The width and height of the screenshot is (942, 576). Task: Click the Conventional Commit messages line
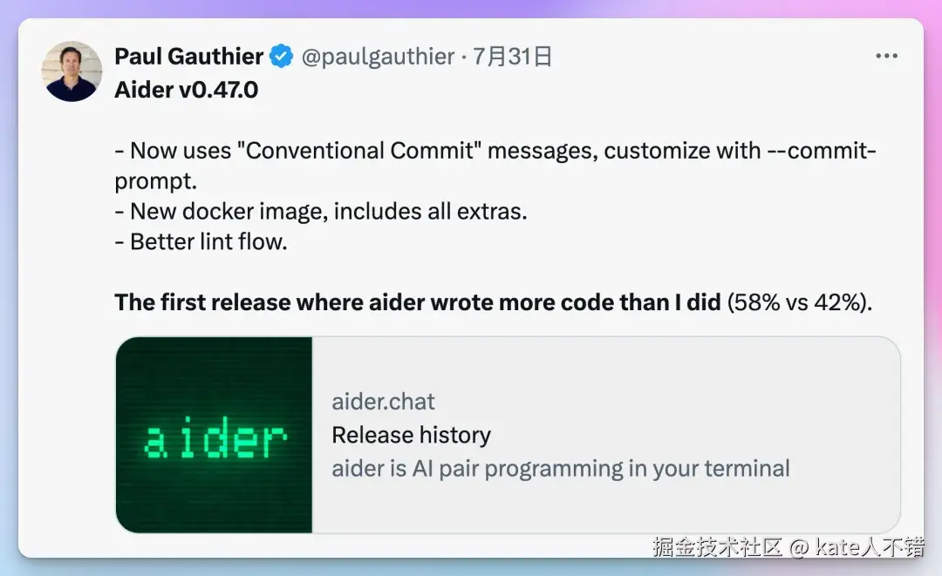pyautogui.click(x=495, y=151)
